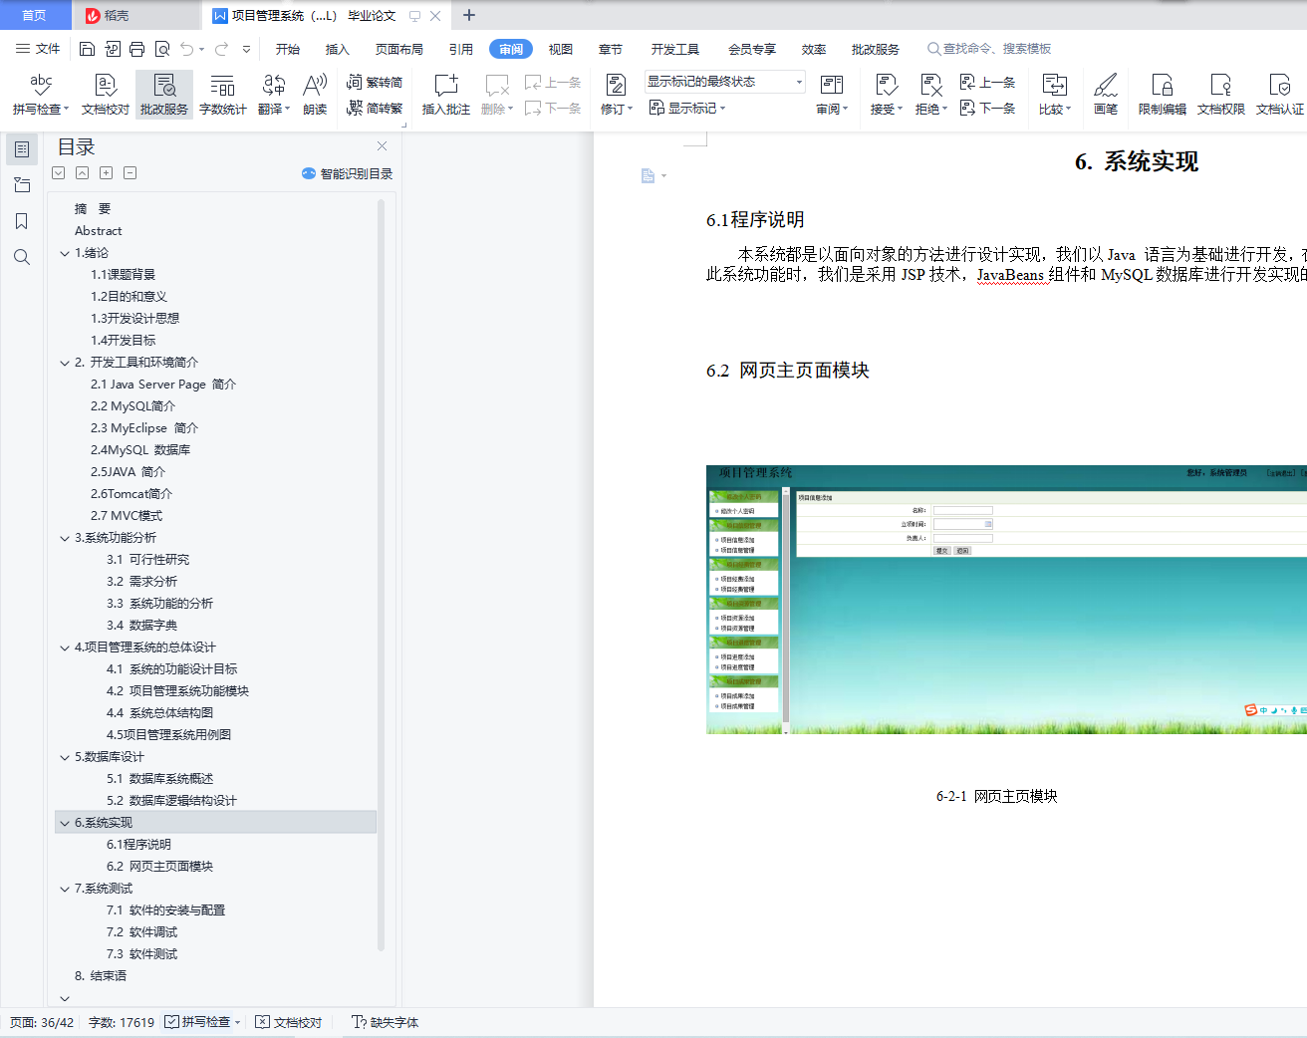Collapse 4.项目管理系统的总体设计 section
1307x1038 pixels.
point(65,648)
